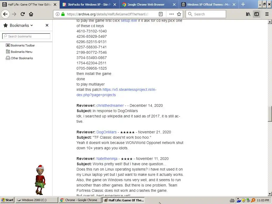Image resolution: width=272 pixels, height=204 pixels.
Task: Open the Other Bookmarks folder
Action: (x=19, y=58)
